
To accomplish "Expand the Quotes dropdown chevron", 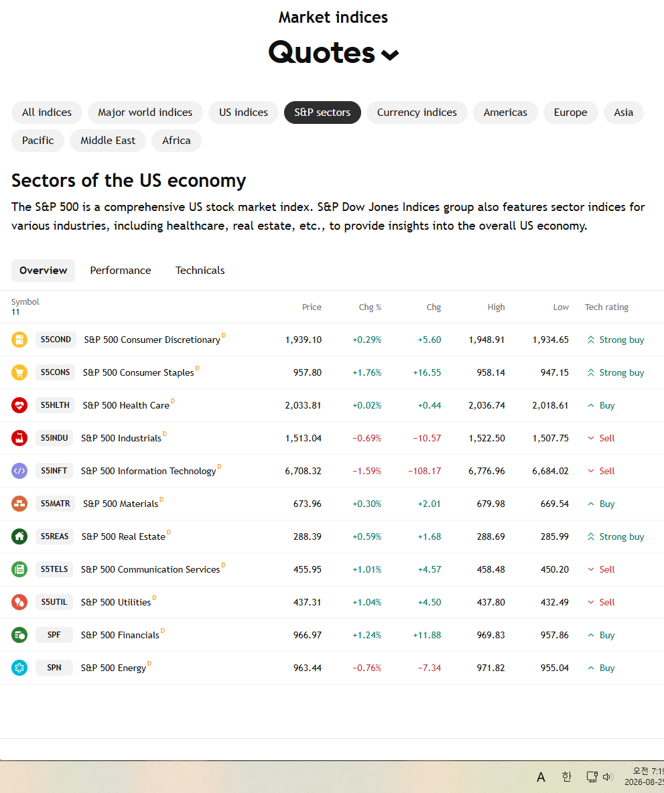I will tap(390, 55).
